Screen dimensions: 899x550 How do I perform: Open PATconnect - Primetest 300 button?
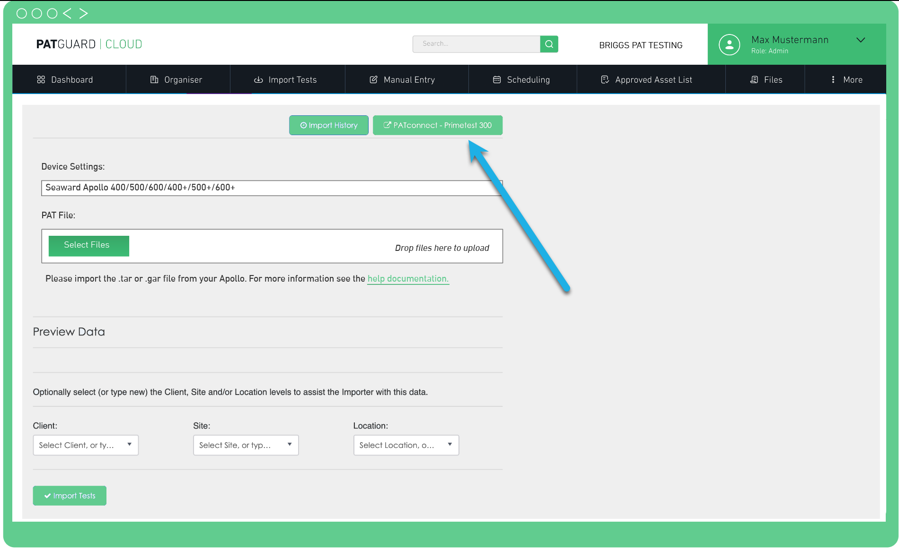[438, 125]
